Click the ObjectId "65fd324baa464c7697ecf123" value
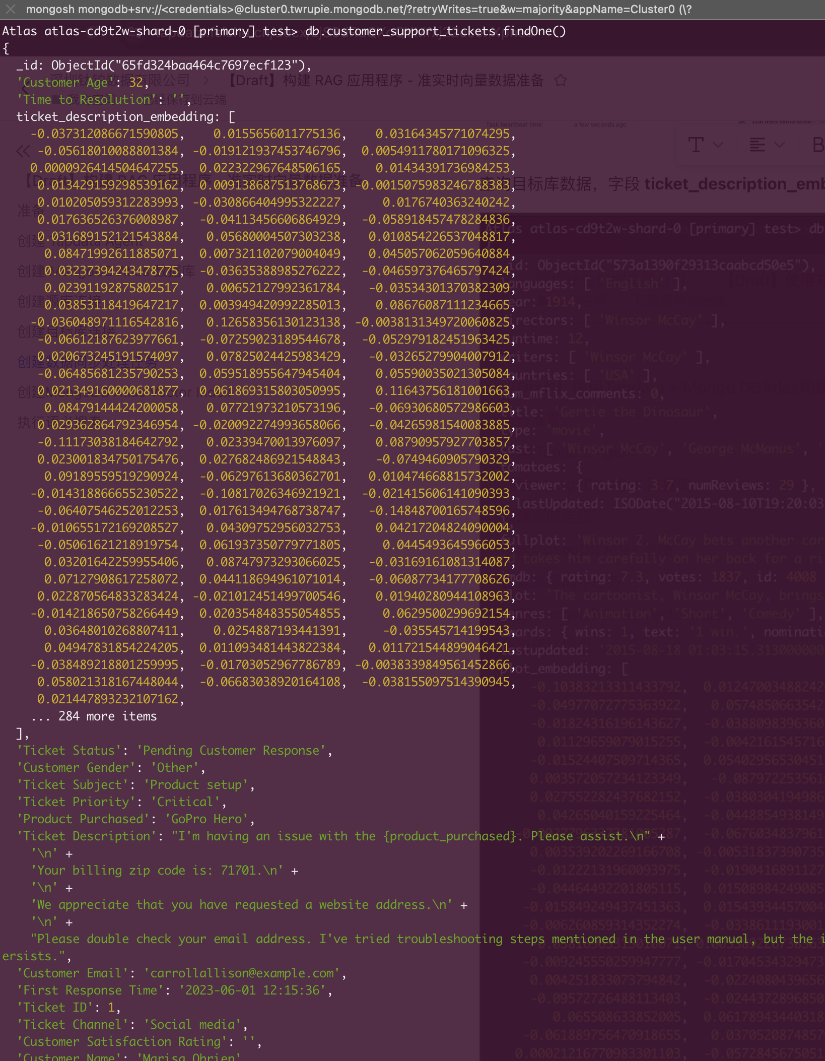Screen dimensions: 825x1061 [x=178, y=65]
